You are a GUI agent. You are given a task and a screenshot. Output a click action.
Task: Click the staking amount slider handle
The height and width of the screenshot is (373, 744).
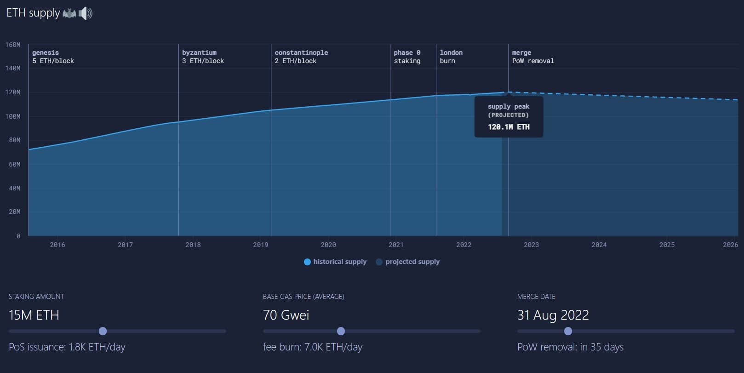pyautogui.click(x=103, y=331)
